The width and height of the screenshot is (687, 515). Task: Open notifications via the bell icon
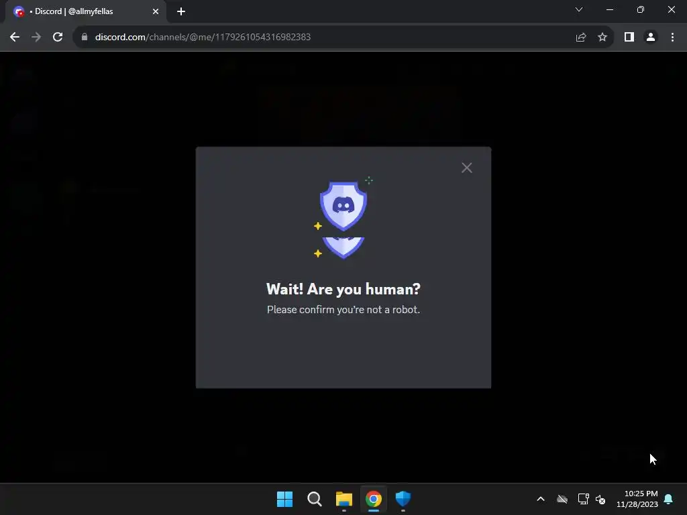pos(669,499)
